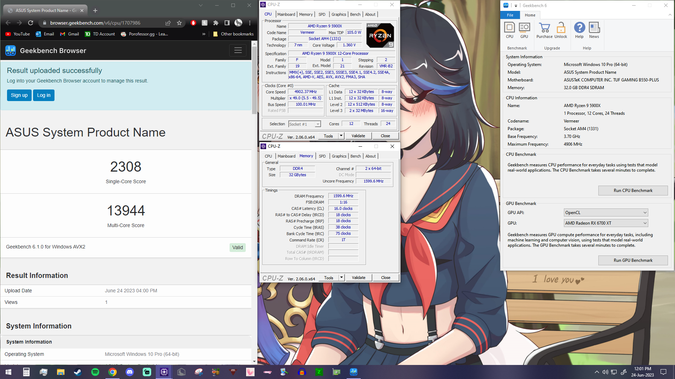The image size is (675, 379).
Task: Open the Help question mark icon in Geekbench 6
Action: [x=579, y=31]
